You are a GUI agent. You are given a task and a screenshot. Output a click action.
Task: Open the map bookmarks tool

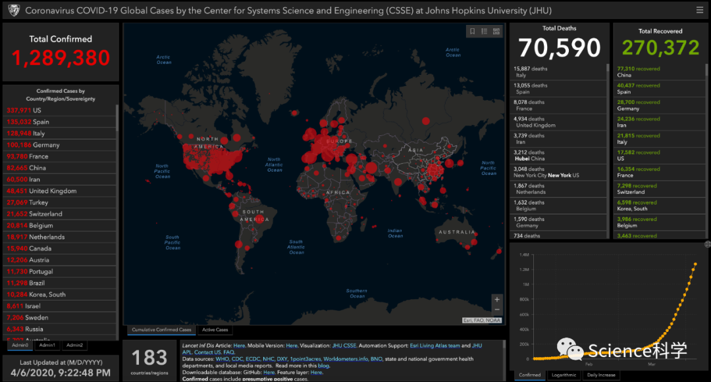click(x=473, y=31)
